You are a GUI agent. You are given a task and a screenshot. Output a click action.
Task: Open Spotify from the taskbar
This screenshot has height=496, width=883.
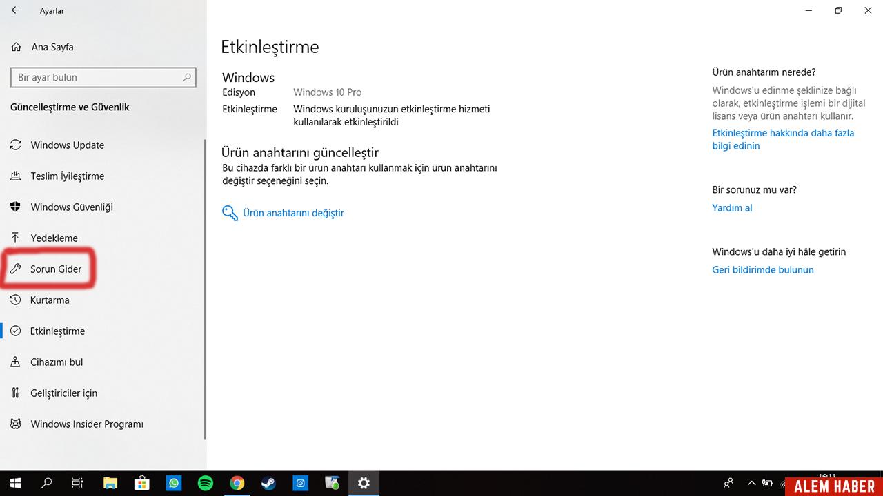[x=206, y=482]
